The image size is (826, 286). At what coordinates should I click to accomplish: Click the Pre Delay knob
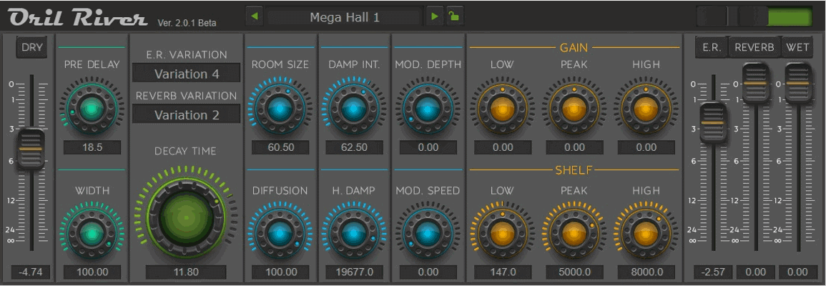tap(92, 108)
